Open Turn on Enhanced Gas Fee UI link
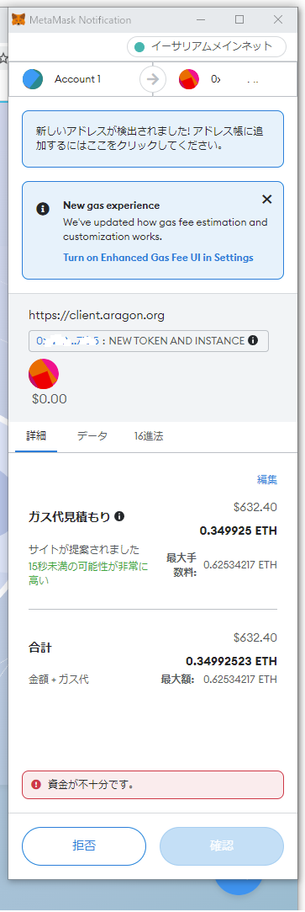305x912 pixels. point(158,257)
